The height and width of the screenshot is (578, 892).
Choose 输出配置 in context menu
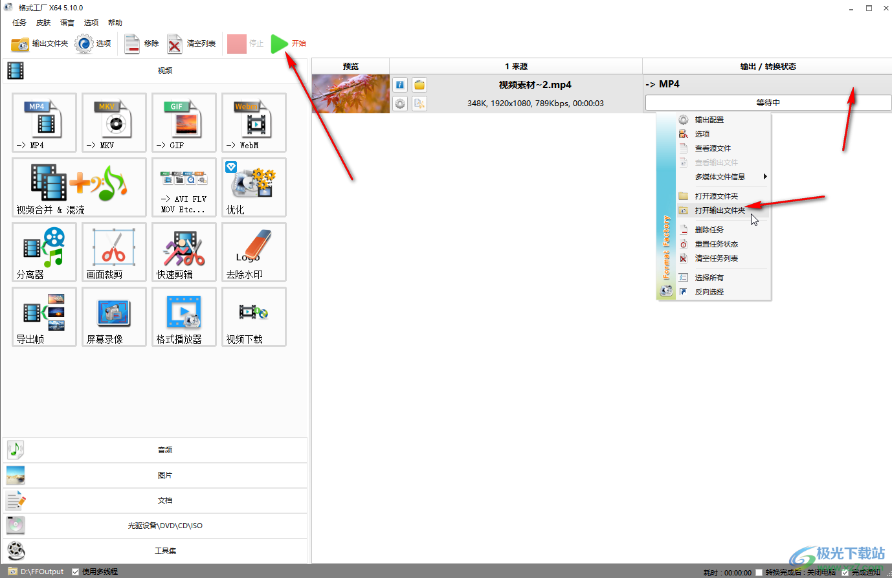click(723, 120)
